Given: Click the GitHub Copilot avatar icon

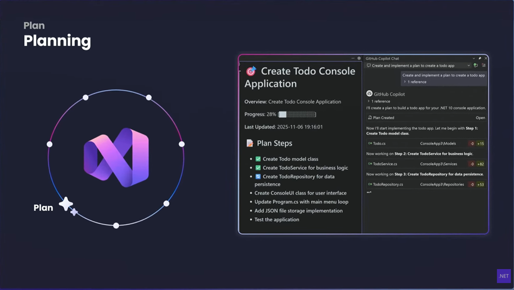Looking at the screenshot, I should [369, 93].
